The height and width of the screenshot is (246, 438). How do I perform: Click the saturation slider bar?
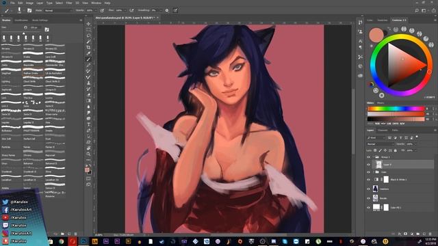396,114
